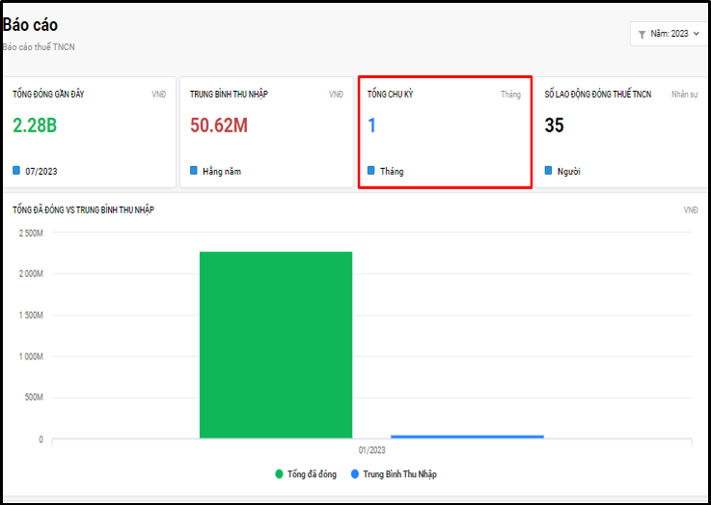
Task: Click the blue square icon beside Người
Action: click(x=548, y=171)
